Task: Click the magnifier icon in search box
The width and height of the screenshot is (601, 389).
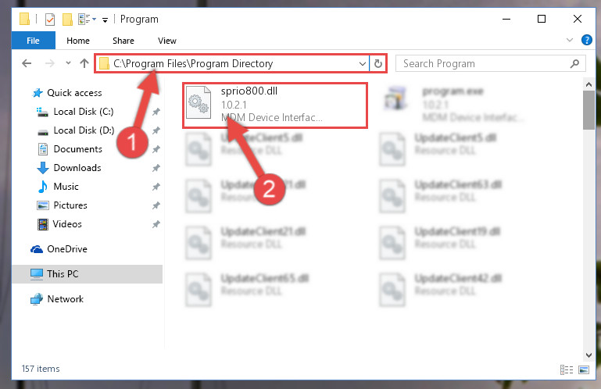Action: tap(574, 63)
